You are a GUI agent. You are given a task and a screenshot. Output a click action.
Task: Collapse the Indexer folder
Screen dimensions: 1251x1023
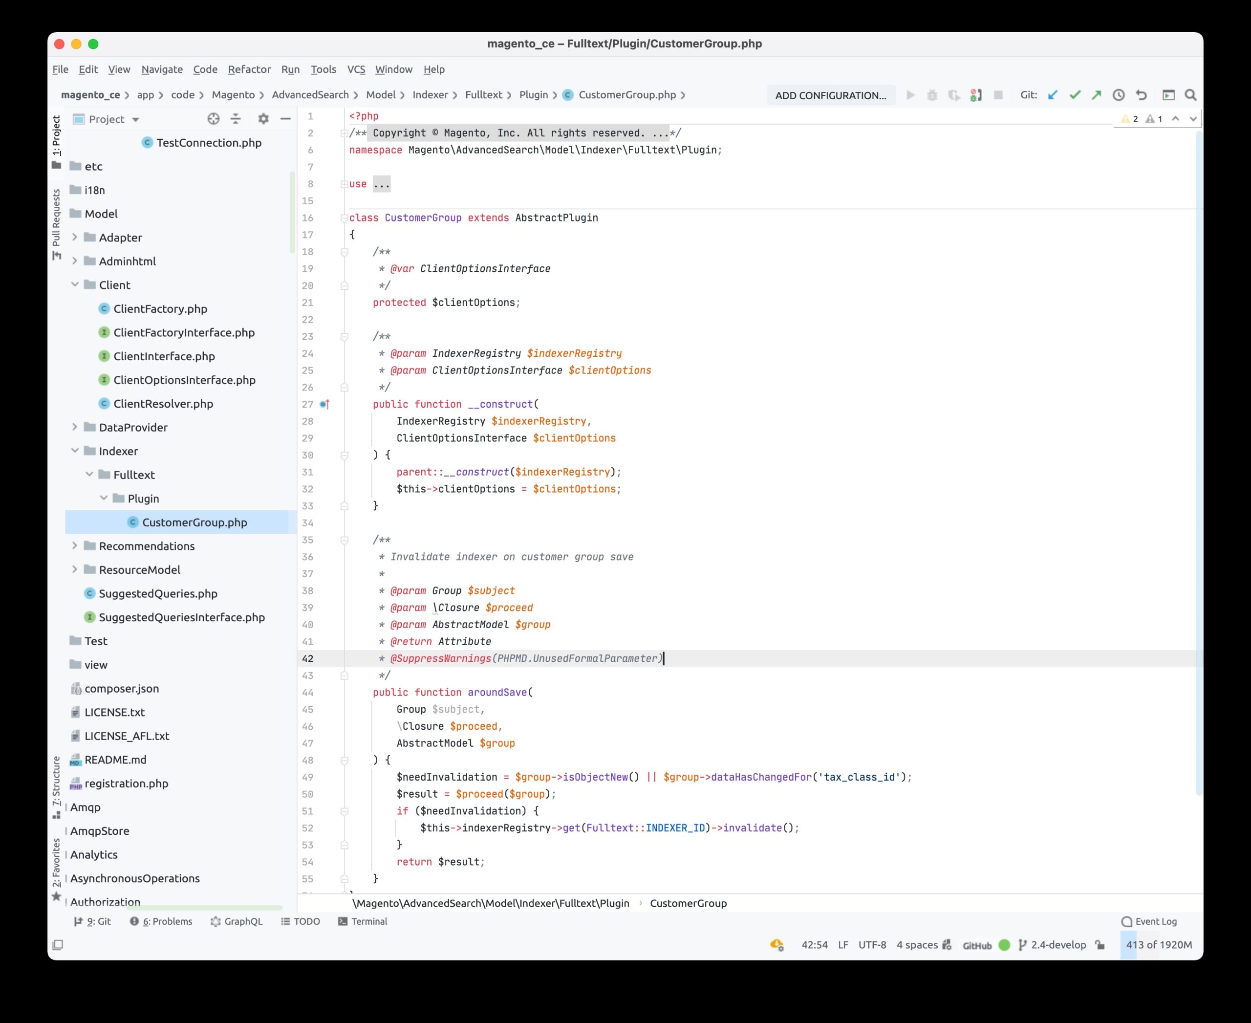pyautogui.click(x=75, y=450)
